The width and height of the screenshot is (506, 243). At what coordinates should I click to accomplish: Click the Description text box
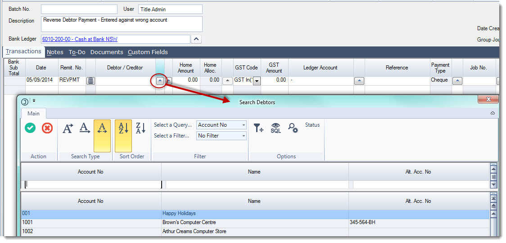(122, 24)
